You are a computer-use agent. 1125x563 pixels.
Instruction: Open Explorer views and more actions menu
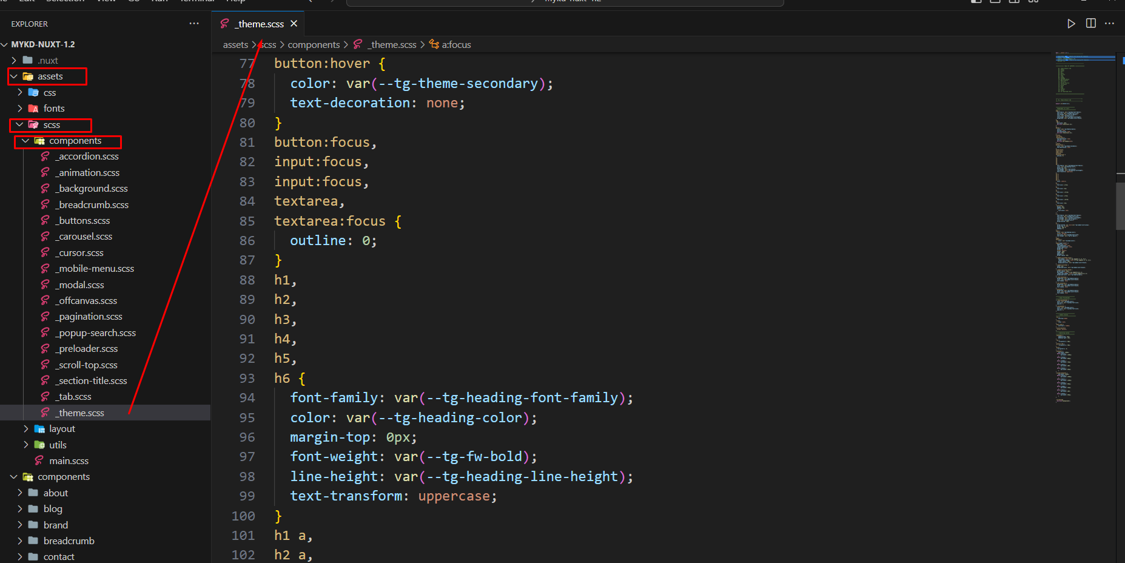tap(194, 24)
